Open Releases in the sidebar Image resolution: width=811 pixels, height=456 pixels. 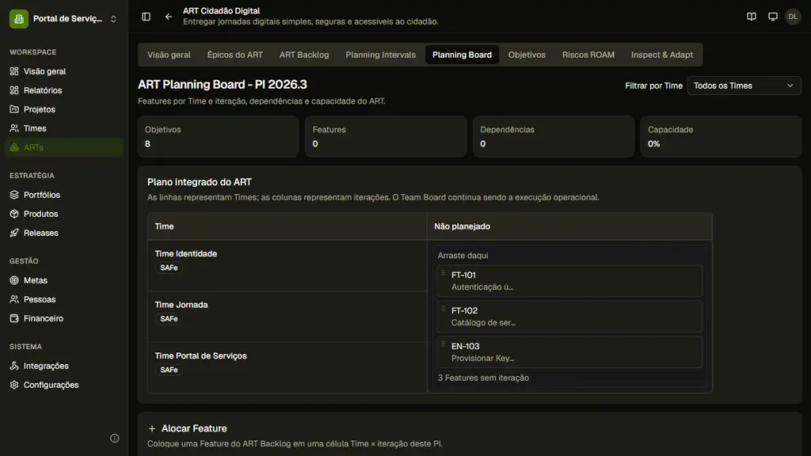pyautogui.click(x=64, y=233)
